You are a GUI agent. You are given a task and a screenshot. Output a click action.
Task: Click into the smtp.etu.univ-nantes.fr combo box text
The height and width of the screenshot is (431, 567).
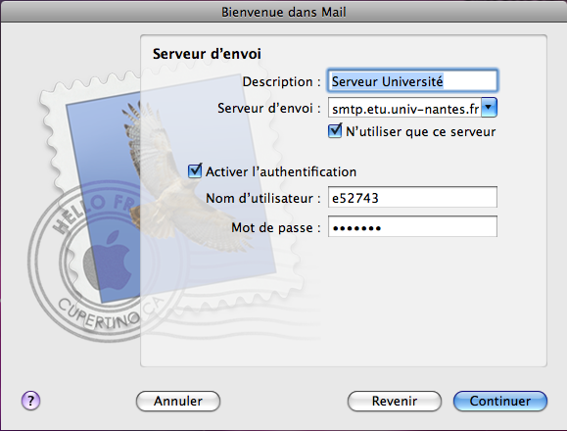click(405, 108)
